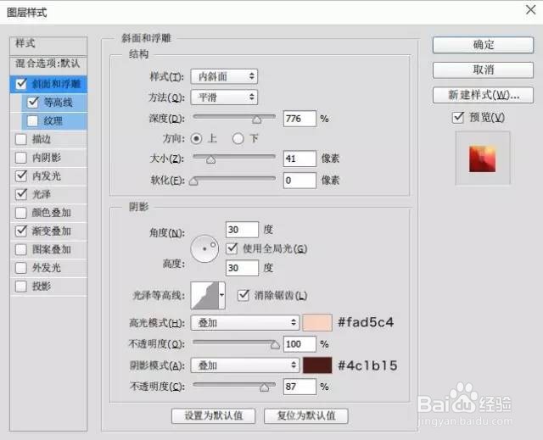Open the 样式 dropdown showing 内斜面
Viewport: 543px width, 440px height.
[224, 76]
